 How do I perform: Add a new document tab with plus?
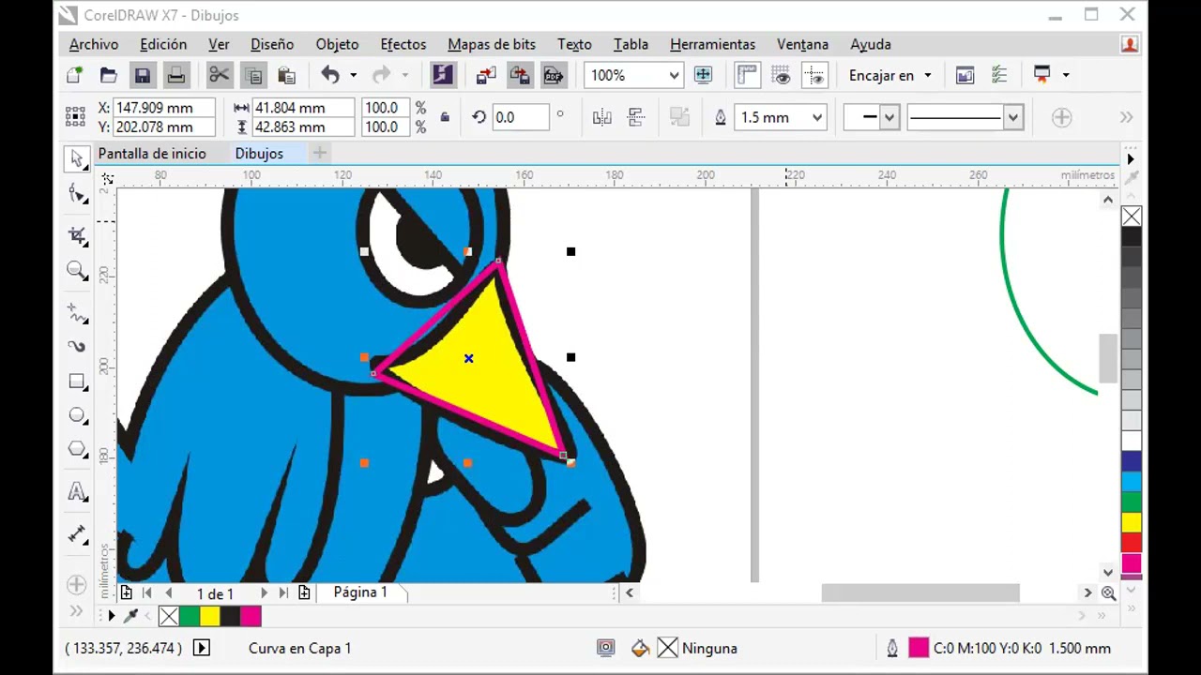pyautogui.click(x=319, y=153)
